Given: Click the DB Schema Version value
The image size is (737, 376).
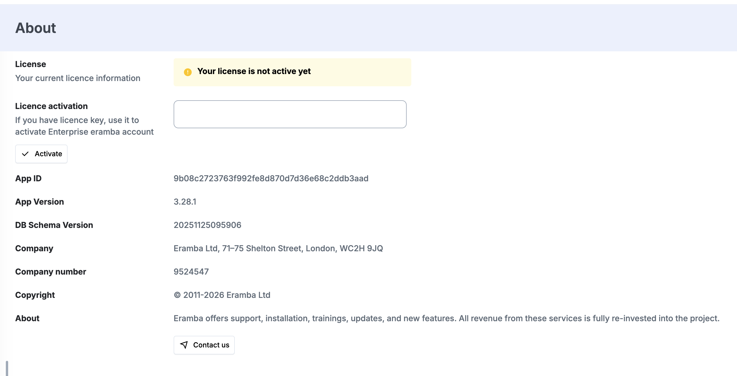Looking at the screenshot, I should (x=207, y=225).
